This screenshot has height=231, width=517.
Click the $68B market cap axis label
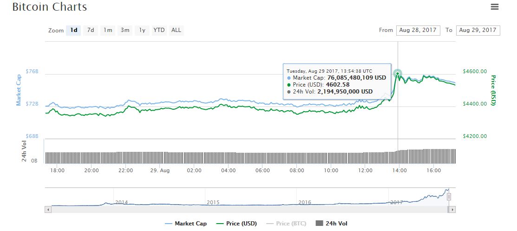pyautogui.click(x=32, y=136)
